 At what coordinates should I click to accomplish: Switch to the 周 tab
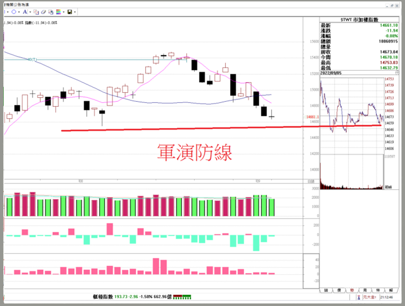tap(365, 290)
